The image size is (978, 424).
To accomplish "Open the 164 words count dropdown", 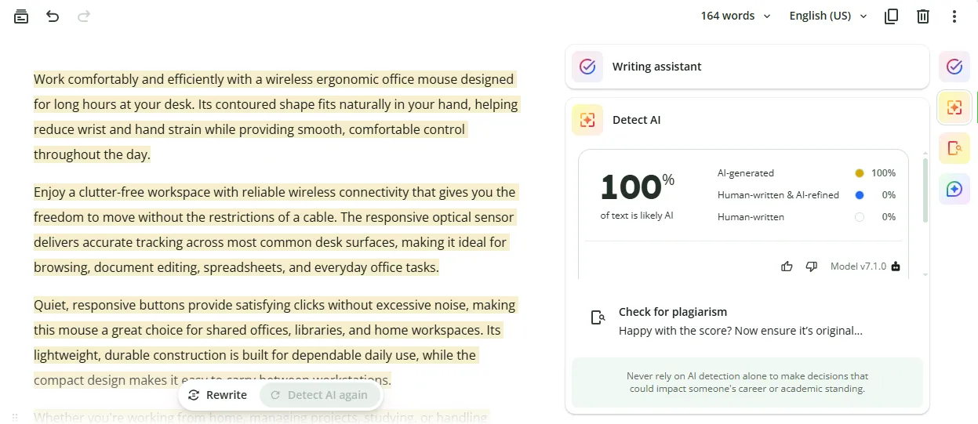I will [x=736, y=16].
